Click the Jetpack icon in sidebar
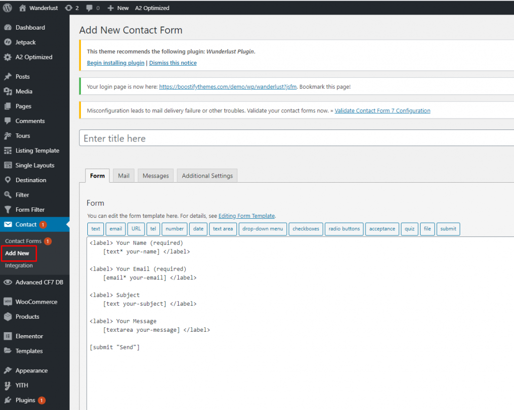The height and width of the screenshot is (410, 514). pos(8,42)
